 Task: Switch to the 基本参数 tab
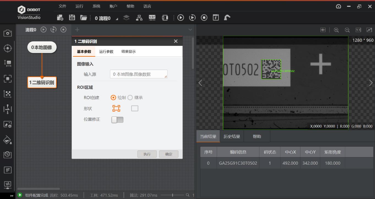click(84, 51)
